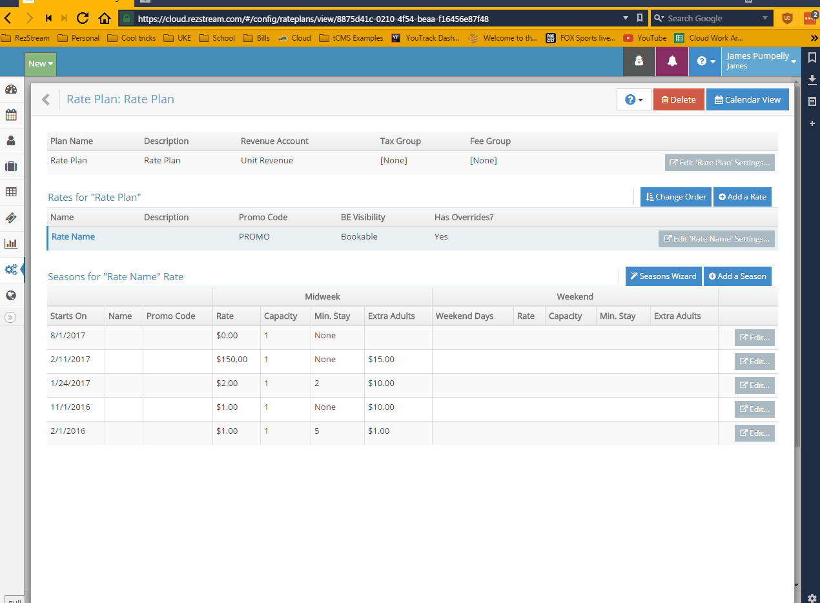820x603 pixels.
Task: Select the table grid icon in sidebar
Action: pyautogui.click(x=11, y=192)
